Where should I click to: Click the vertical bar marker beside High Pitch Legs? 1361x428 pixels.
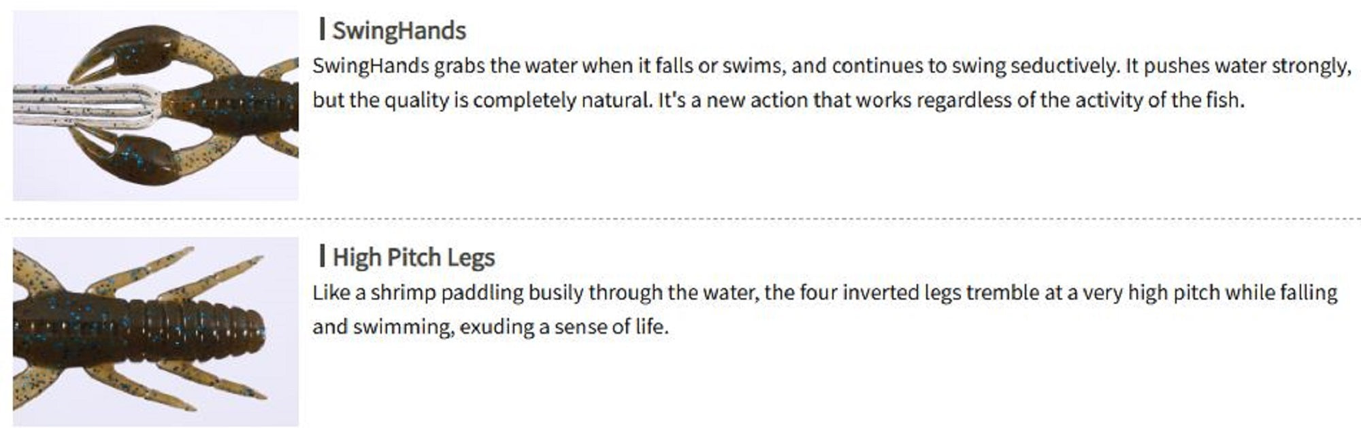click(322, 256)
